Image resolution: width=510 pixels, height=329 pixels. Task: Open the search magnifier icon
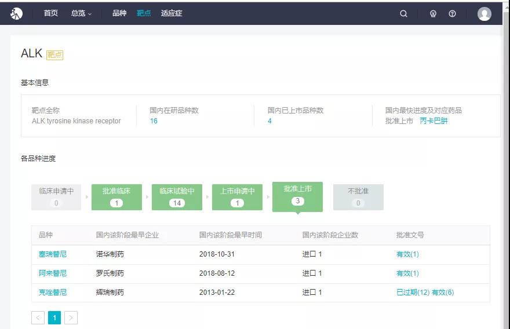point(403,14)
